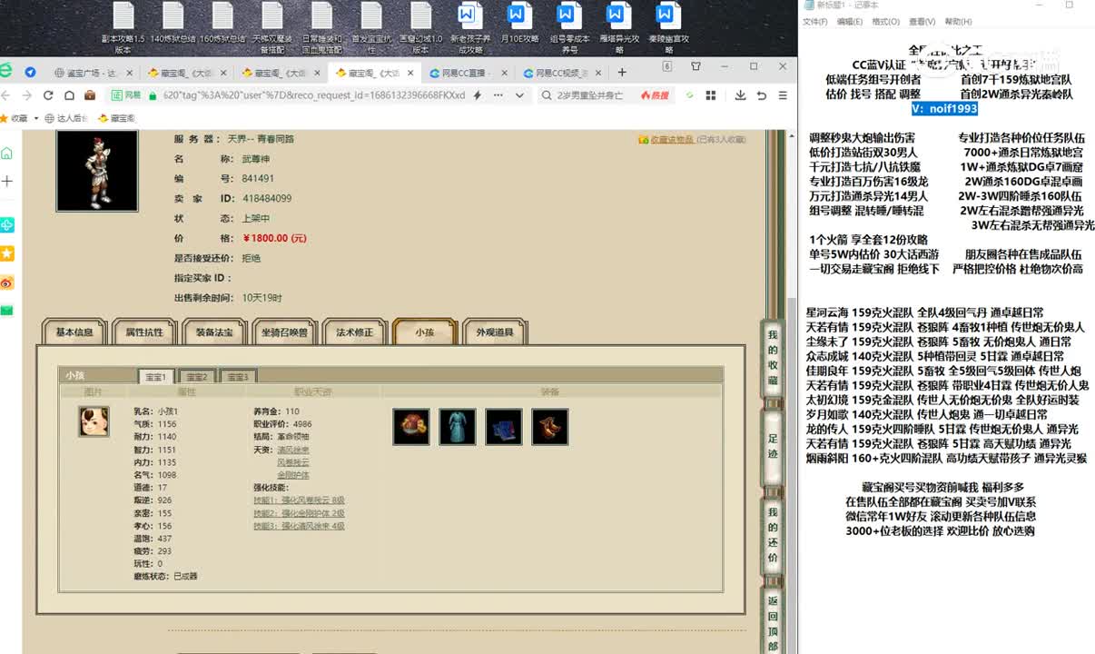
Task: Click the blue robe equipment icon
Action: (x=457, y=427)
